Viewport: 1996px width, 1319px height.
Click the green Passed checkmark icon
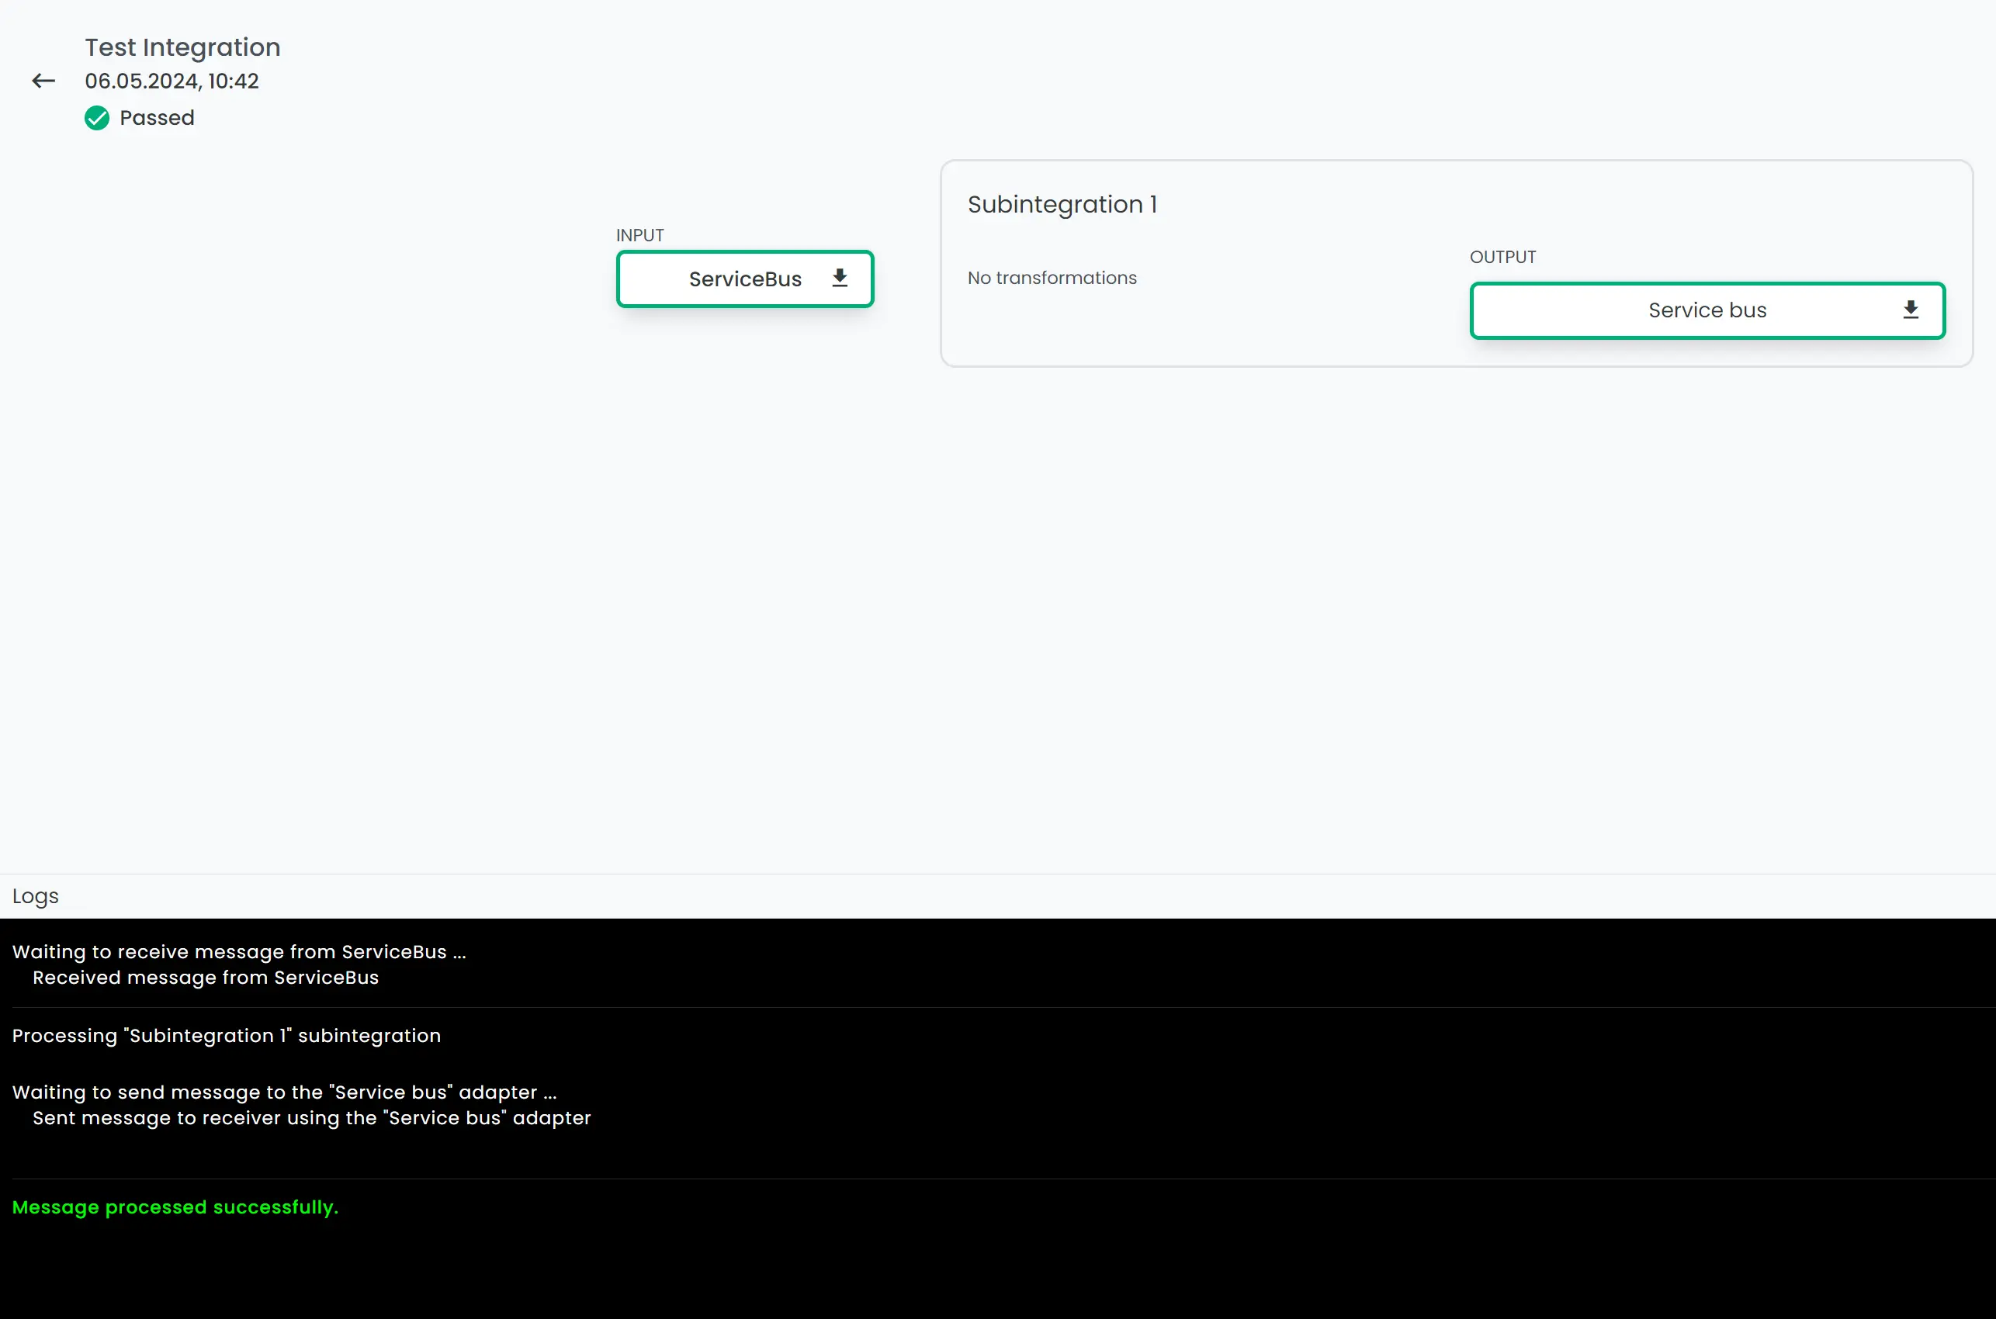point(97,118)
